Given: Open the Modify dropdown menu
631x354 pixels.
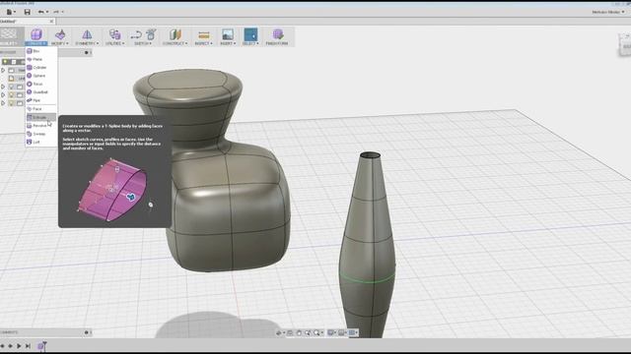Looking at the screenshot, I should tap(60, 43).
